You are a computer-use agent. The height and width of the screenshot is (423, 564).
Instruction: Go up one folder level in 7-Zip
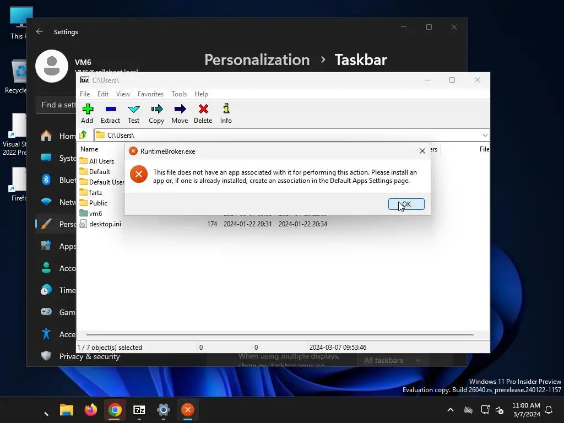[84, 135]
